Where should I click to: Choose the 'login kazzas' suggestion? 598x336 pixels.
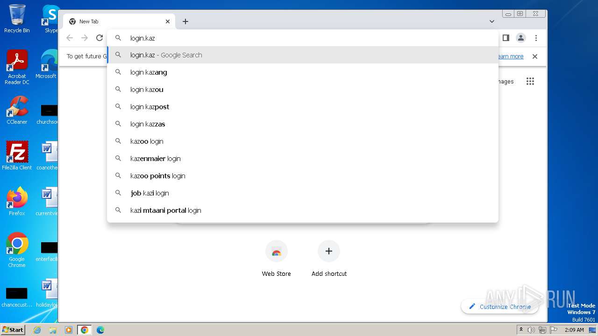click(x=303, y=124)
